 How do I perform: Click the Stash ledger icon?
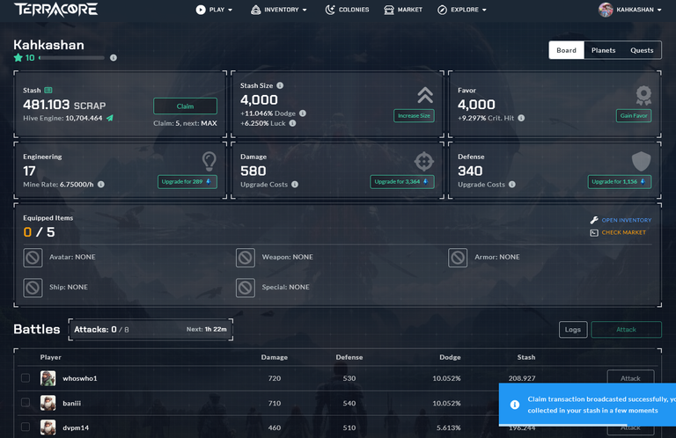click(48, 90)
